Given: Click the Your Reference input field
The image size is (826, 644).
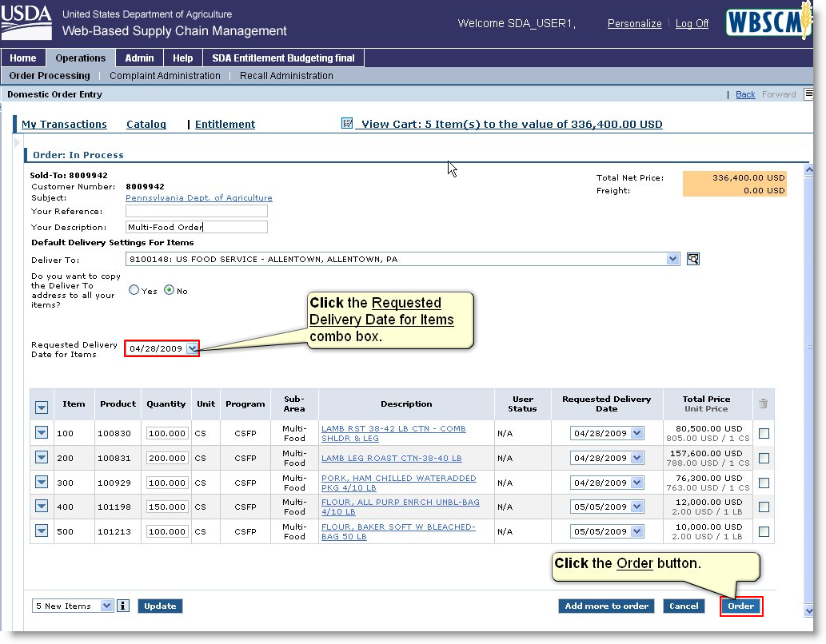Looking at the screenshot, I should [196, 212].
